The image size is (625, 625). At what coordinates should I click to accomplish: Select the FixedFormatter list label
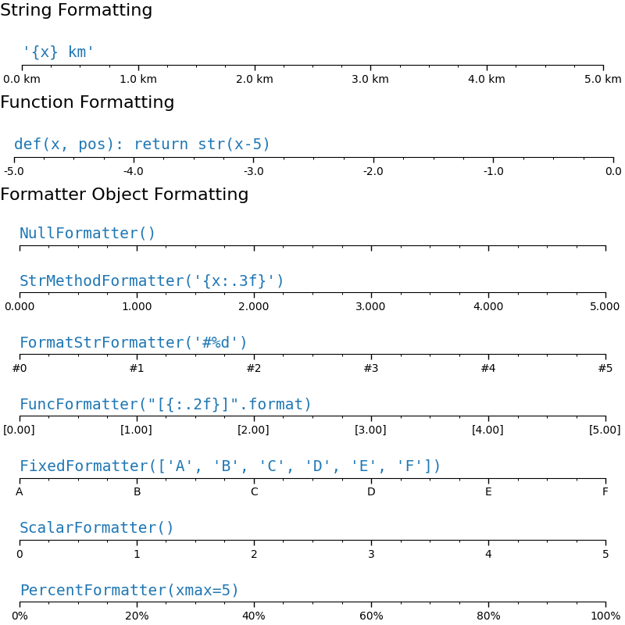(x=230, y=466)
